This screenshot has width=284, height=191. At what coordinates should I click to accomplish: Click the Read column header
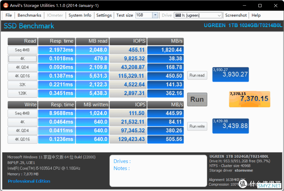pos(22,41)
